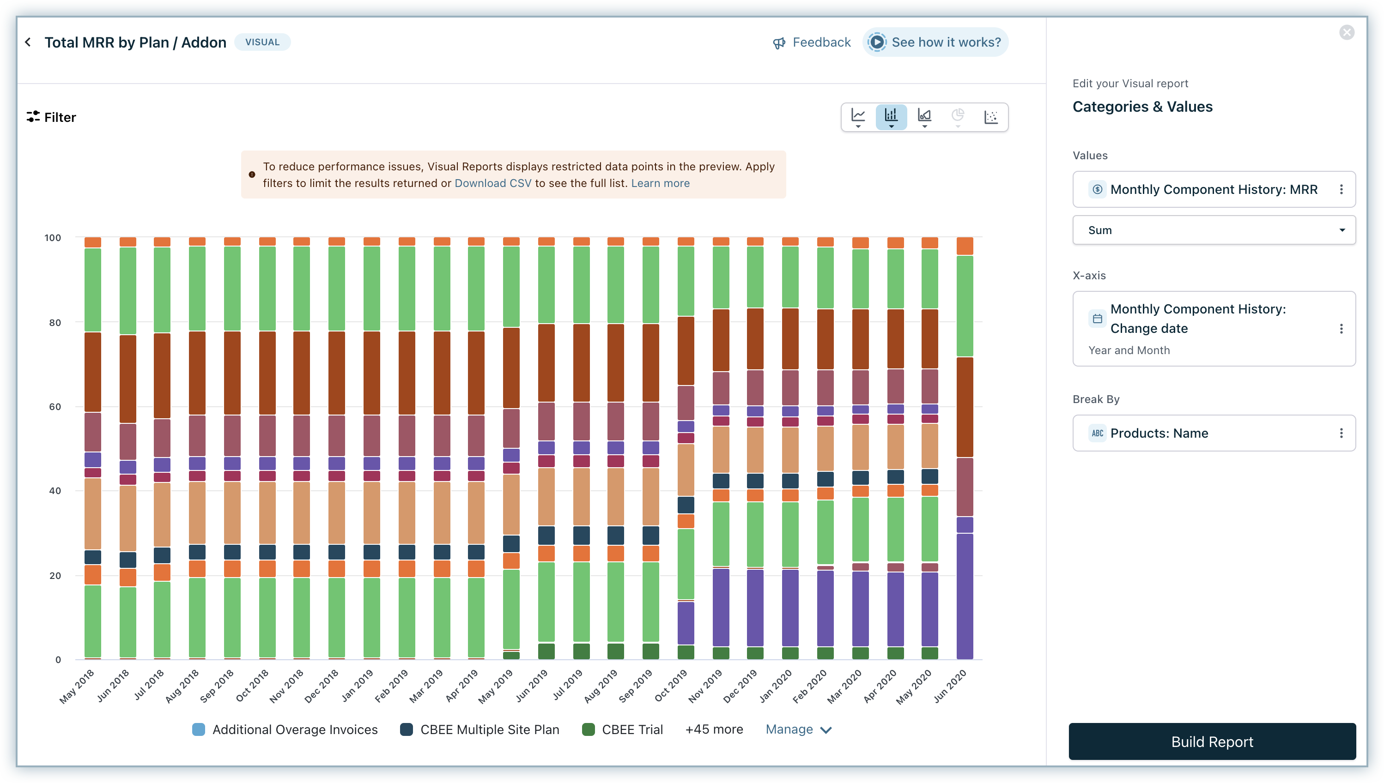The height and width of the screenshot is (783, 1384).
Task: Click the back arrow beside report title
Action: pos(28,42)
